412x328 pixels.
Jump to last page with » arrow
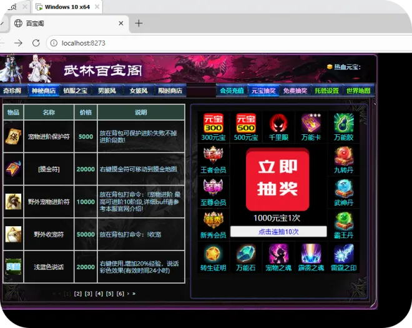(134, 294)
